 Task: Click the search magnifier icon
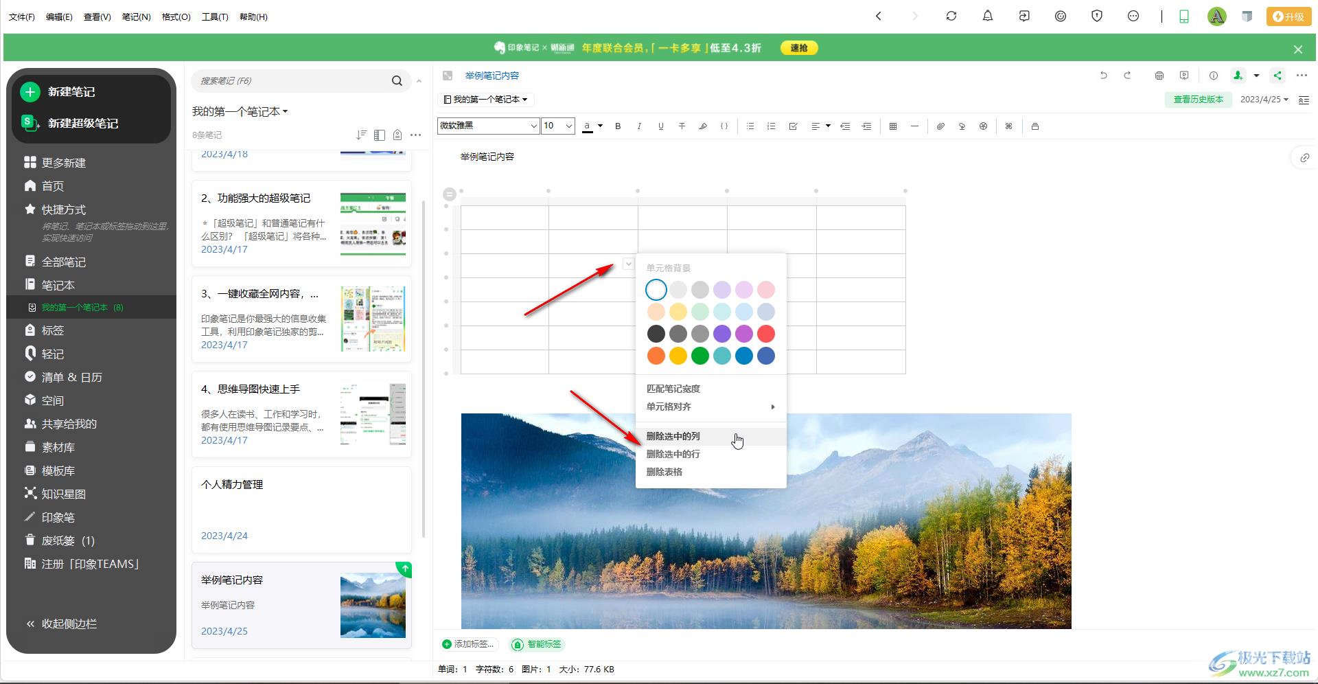tap(397, 81)
